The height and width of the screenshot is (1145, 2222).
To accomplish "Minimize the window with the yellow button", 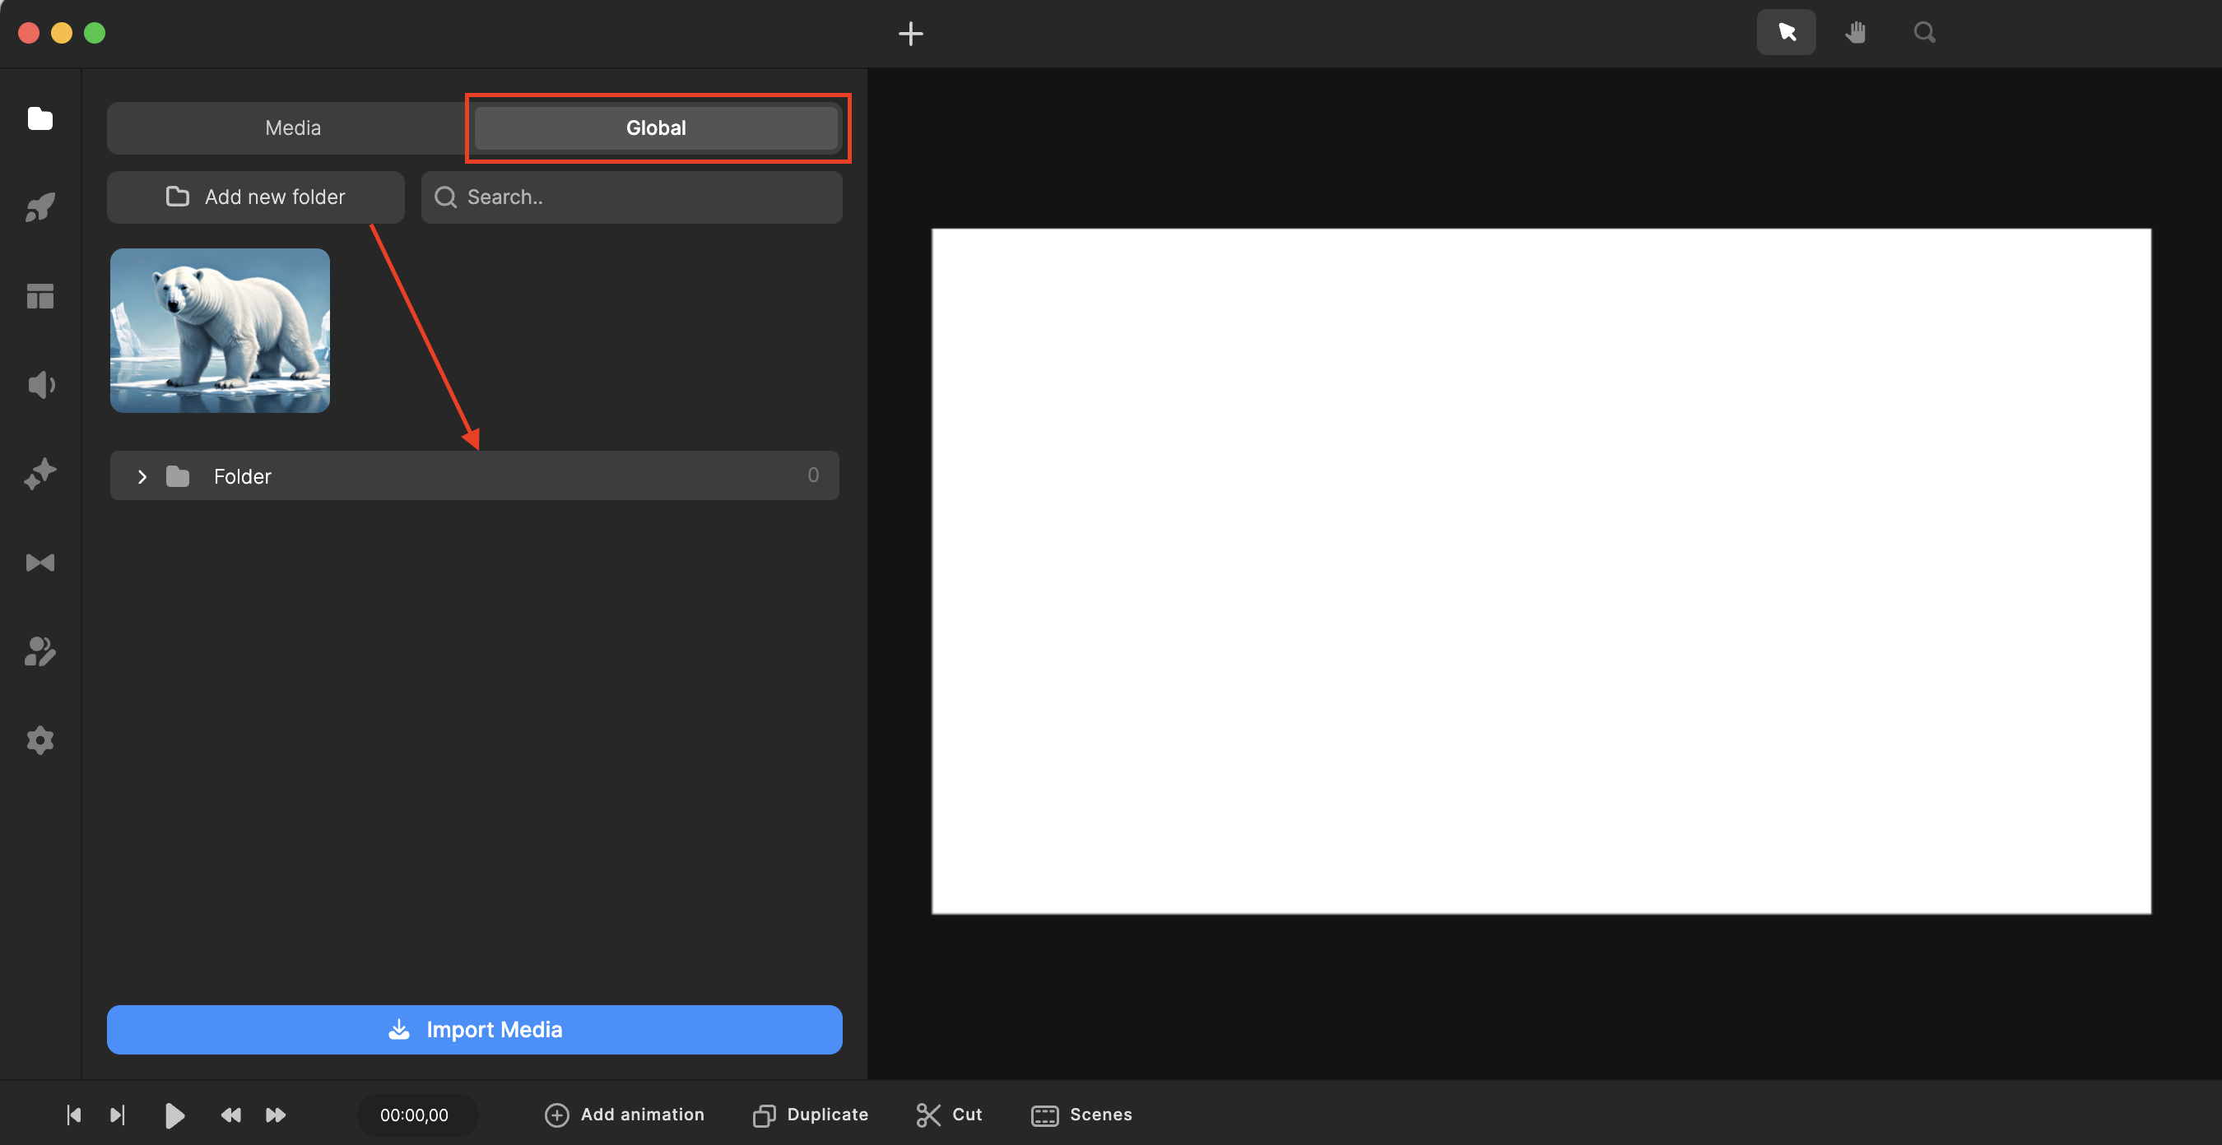I will point(62,33).
